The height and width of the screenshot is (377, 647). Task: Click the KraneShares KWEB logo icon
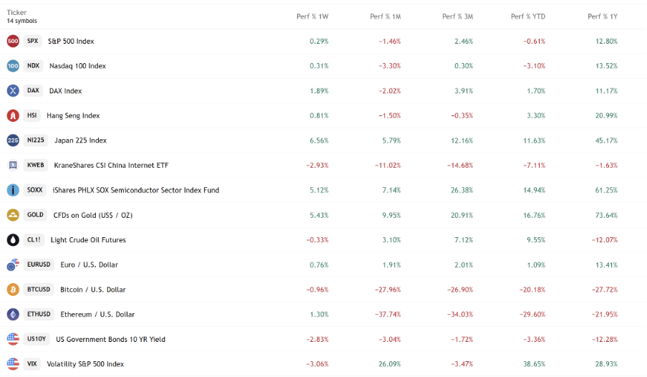[13, 166]
